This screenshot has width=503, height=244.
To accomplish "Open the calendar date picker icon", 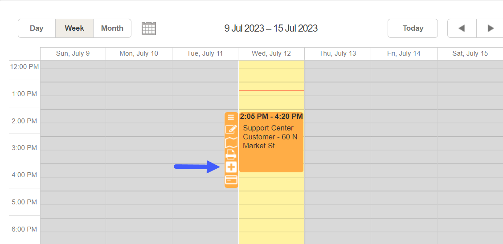I will 149,28.
